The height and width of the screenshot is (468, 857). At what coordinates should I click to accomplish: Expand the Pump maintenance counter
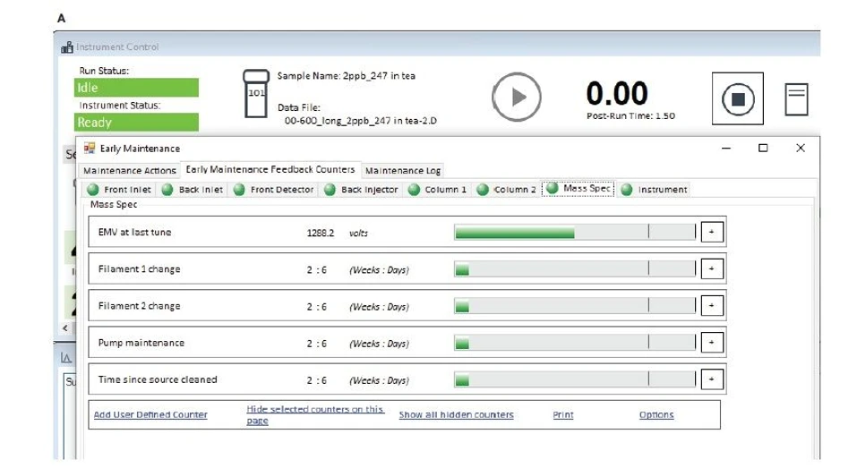[712, 343]
